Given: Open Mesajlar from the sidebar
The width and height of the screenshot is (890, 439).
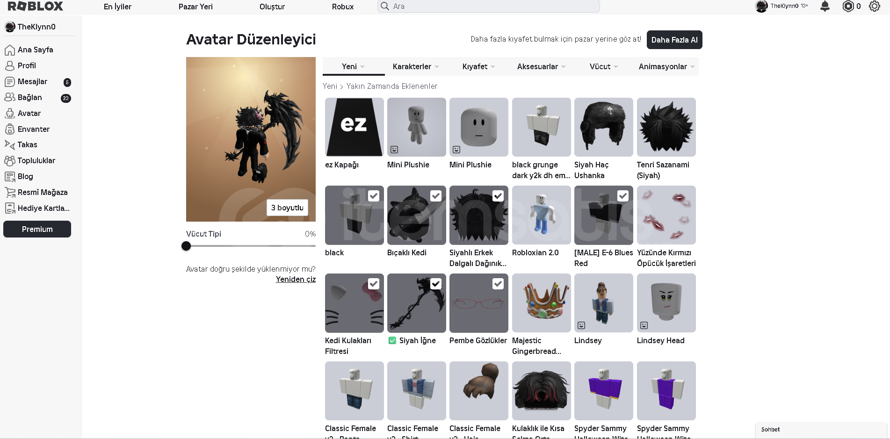Looking at the screenshot, I should click(32, 81).
